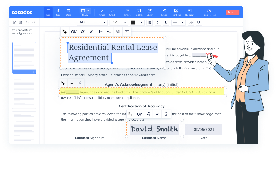This screenshot has width=278, height=174.
Task: Open the black text color swatch
Action: (137, 23)
